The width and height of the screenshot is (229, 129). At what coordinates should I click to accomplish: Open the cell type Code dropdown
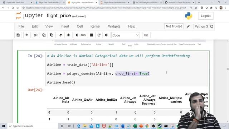click(126, 35)
